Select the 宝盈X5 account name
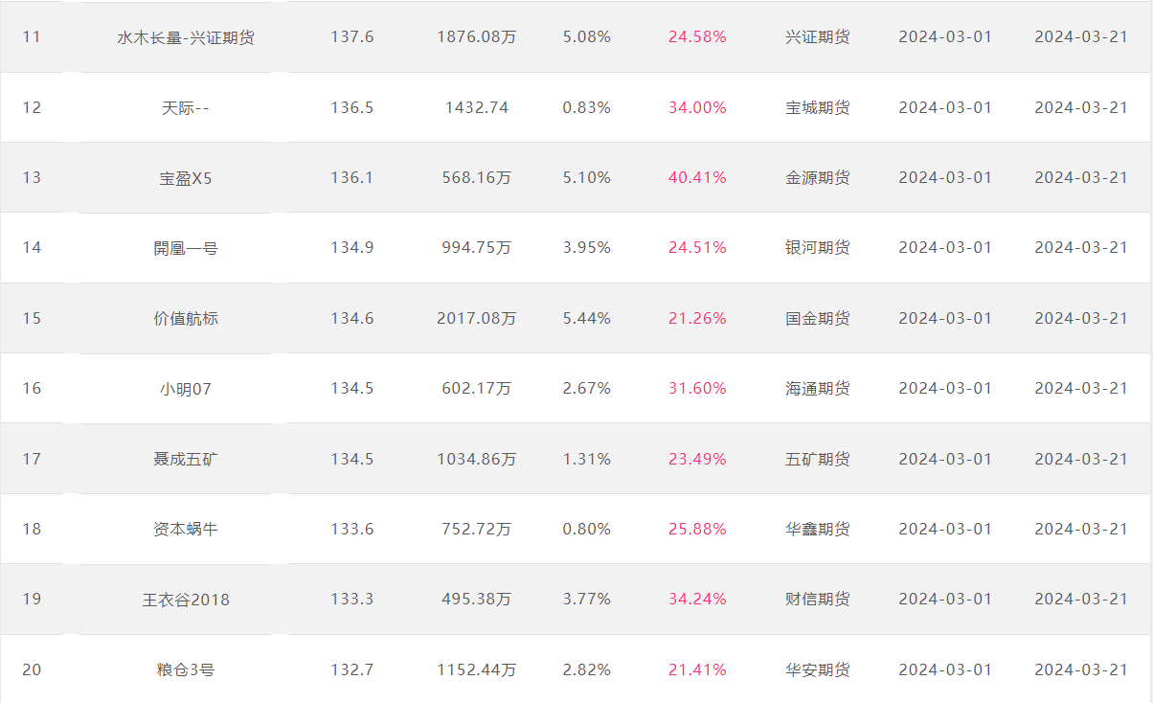This screenshot has width=1153, height=703. point(186,177)
